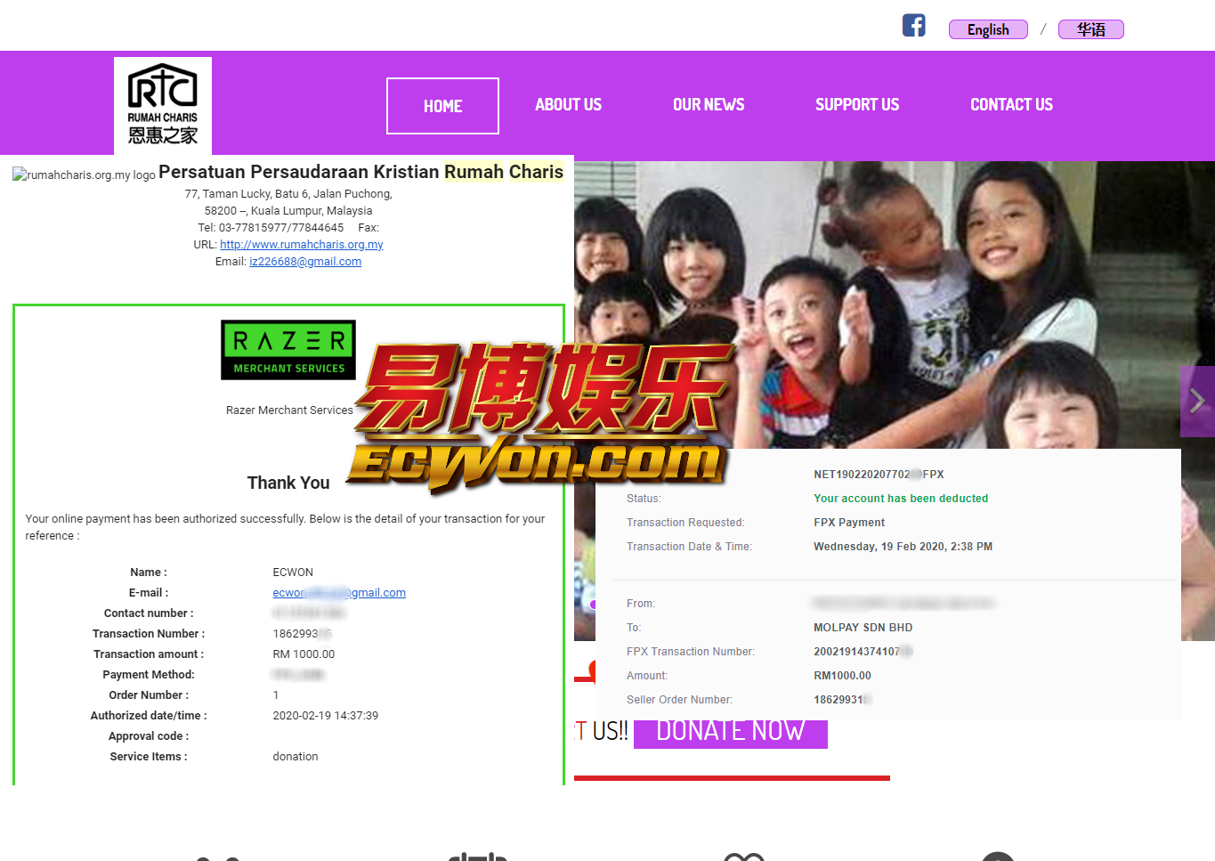Image resolution: width=1215 pixels, height=861 pixels.
Task: Open the Facebook page icon
Action: pyautogui.click(x=913, y=26)
